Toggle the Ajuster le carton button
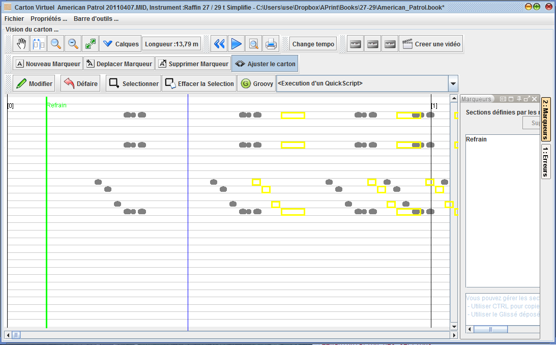 point(265,64)
